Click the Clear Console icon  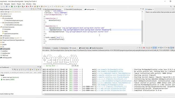point(147,48)
